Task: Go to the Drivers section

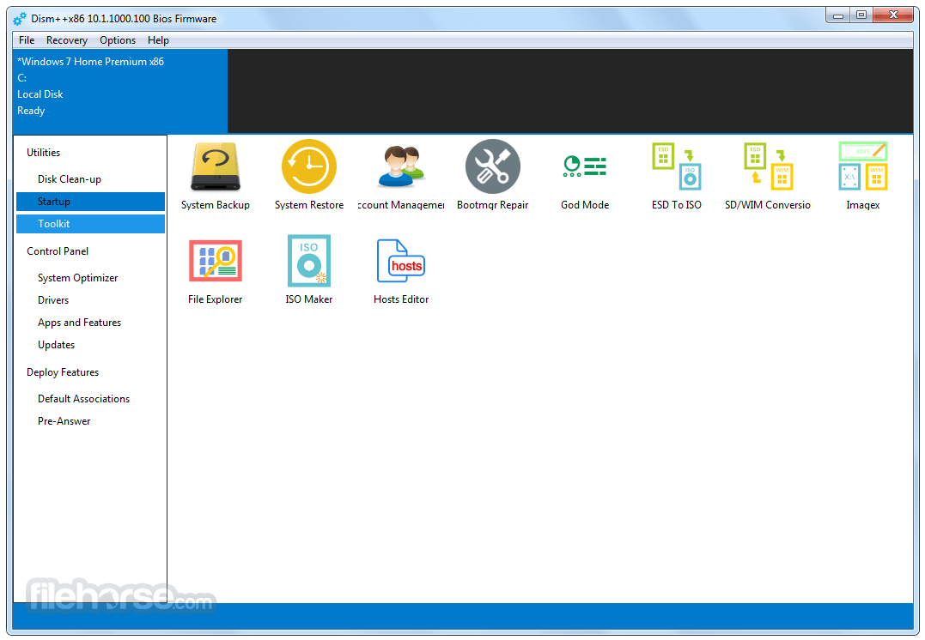Action: (91, 300)
